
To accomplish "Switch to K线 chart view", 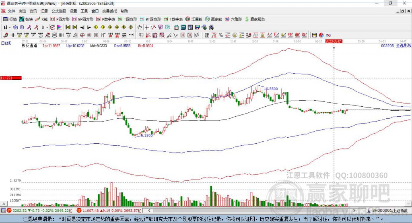I will 41,19.
